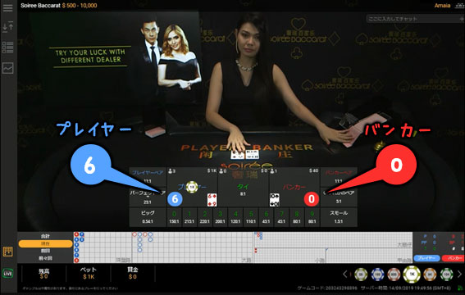Select the red chip in tray
Screen dimensions: 465x295
tap(394, 275)
